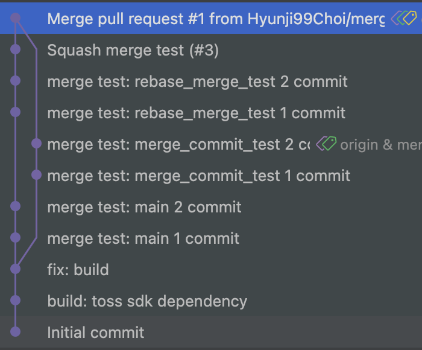The width and height of the screenshot is (422, 350).
Task: Select the Initial commit entry
Action: (95, 332)
